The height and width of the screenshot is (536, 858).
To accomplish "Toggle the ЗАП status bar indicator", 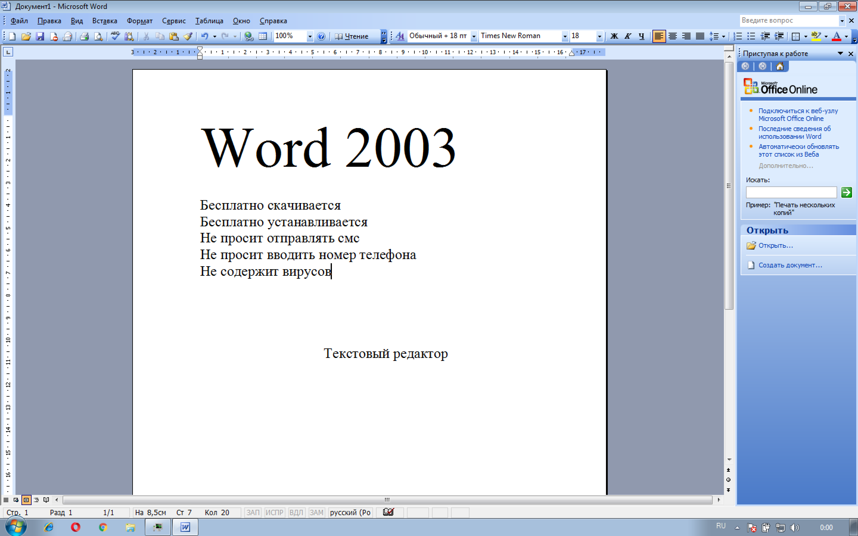I will pyautogui.click(x=251, y=512).
